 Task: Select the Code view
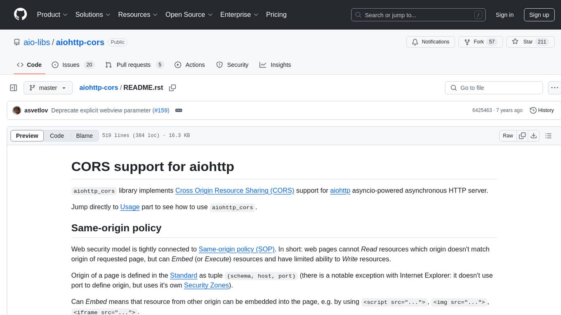(x=57, y=136)
